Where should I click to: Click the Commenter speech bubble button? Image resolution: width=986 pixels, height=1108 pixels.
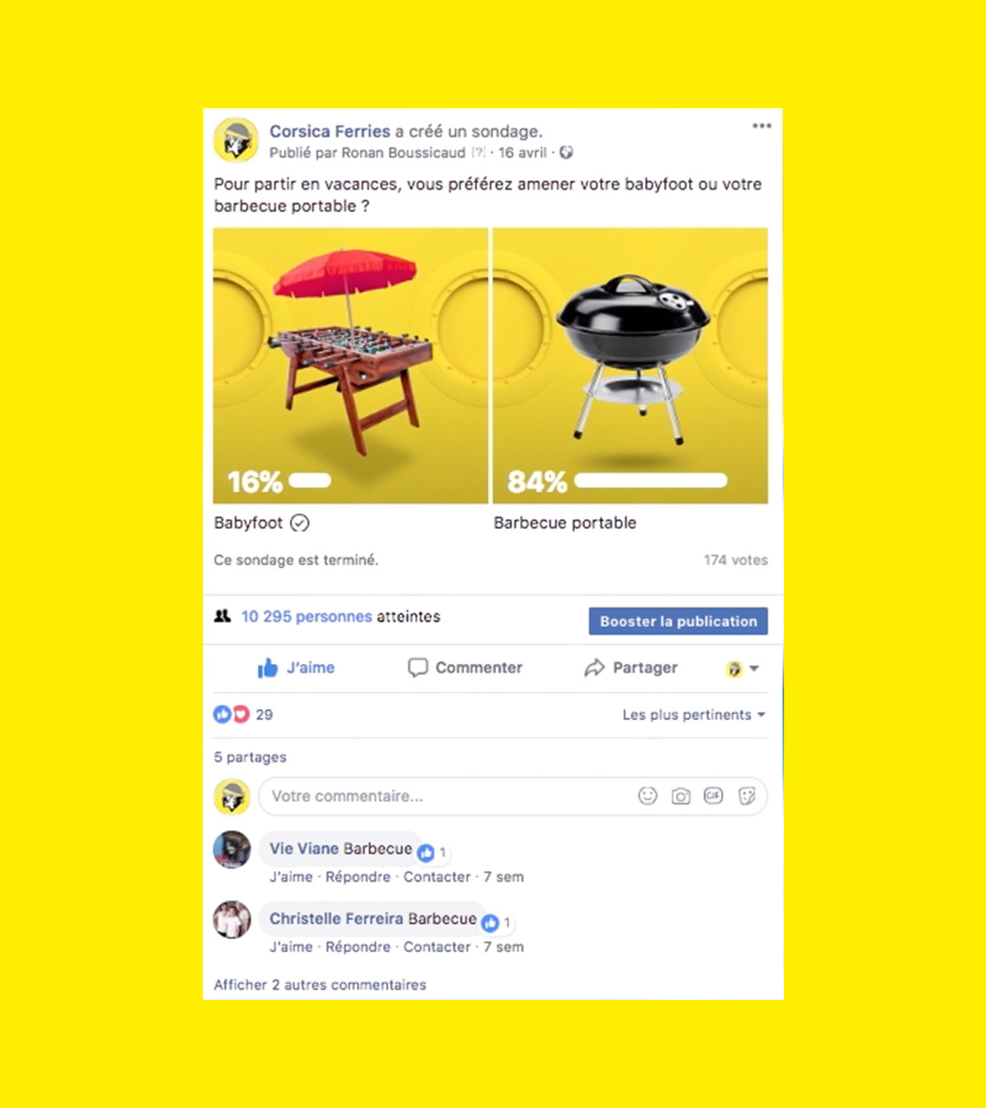pos(465,668)
